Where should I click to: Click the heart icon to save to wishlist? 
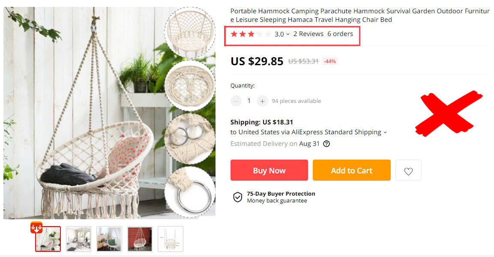[408, 170]
